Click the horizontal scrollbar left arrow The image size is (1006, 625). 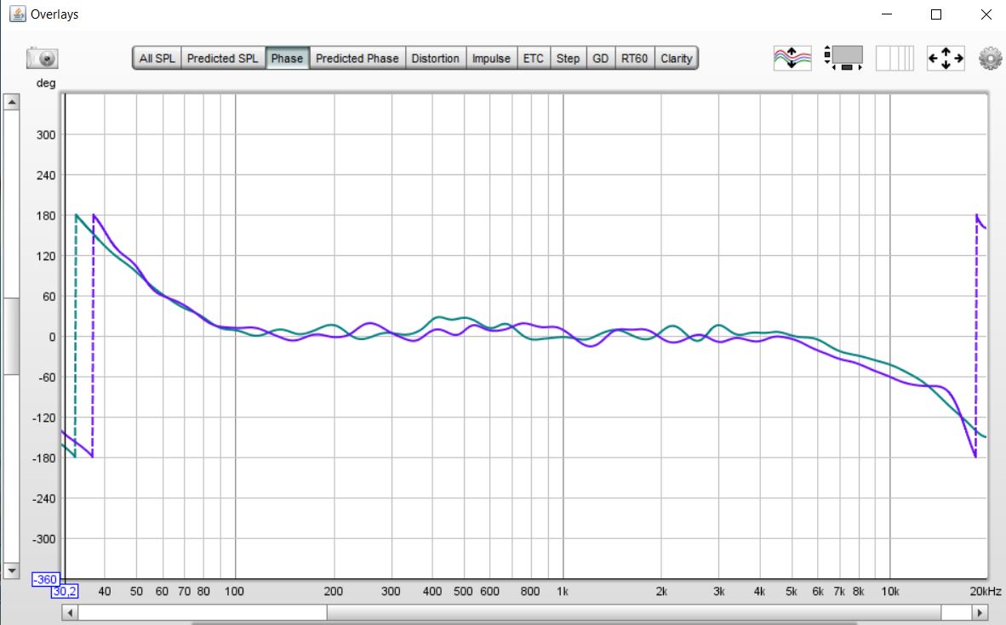click(71, 612)
